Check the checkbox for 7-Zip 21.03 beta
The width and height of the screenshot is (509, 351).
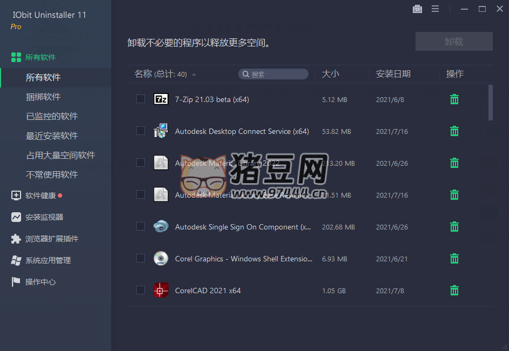[140, 99]
